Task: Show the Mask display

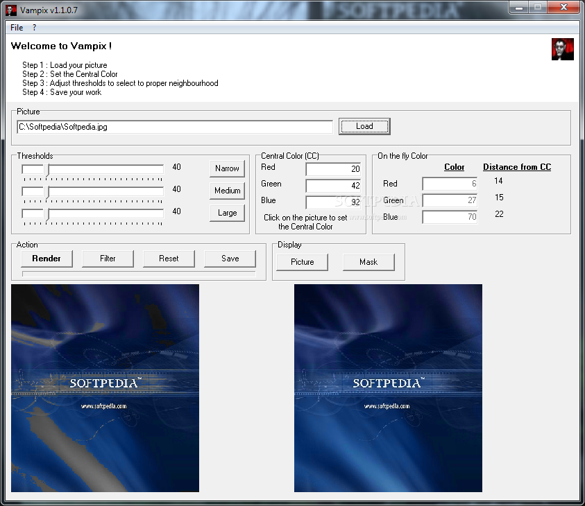Action: [x=368, y=262]
